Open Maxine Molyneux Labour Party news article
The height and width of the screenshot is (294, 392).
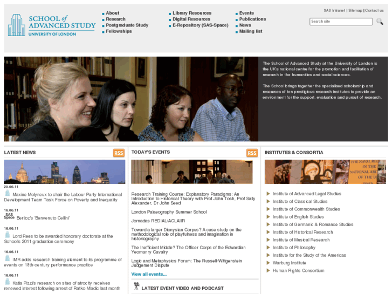click(x=63, y=197)
